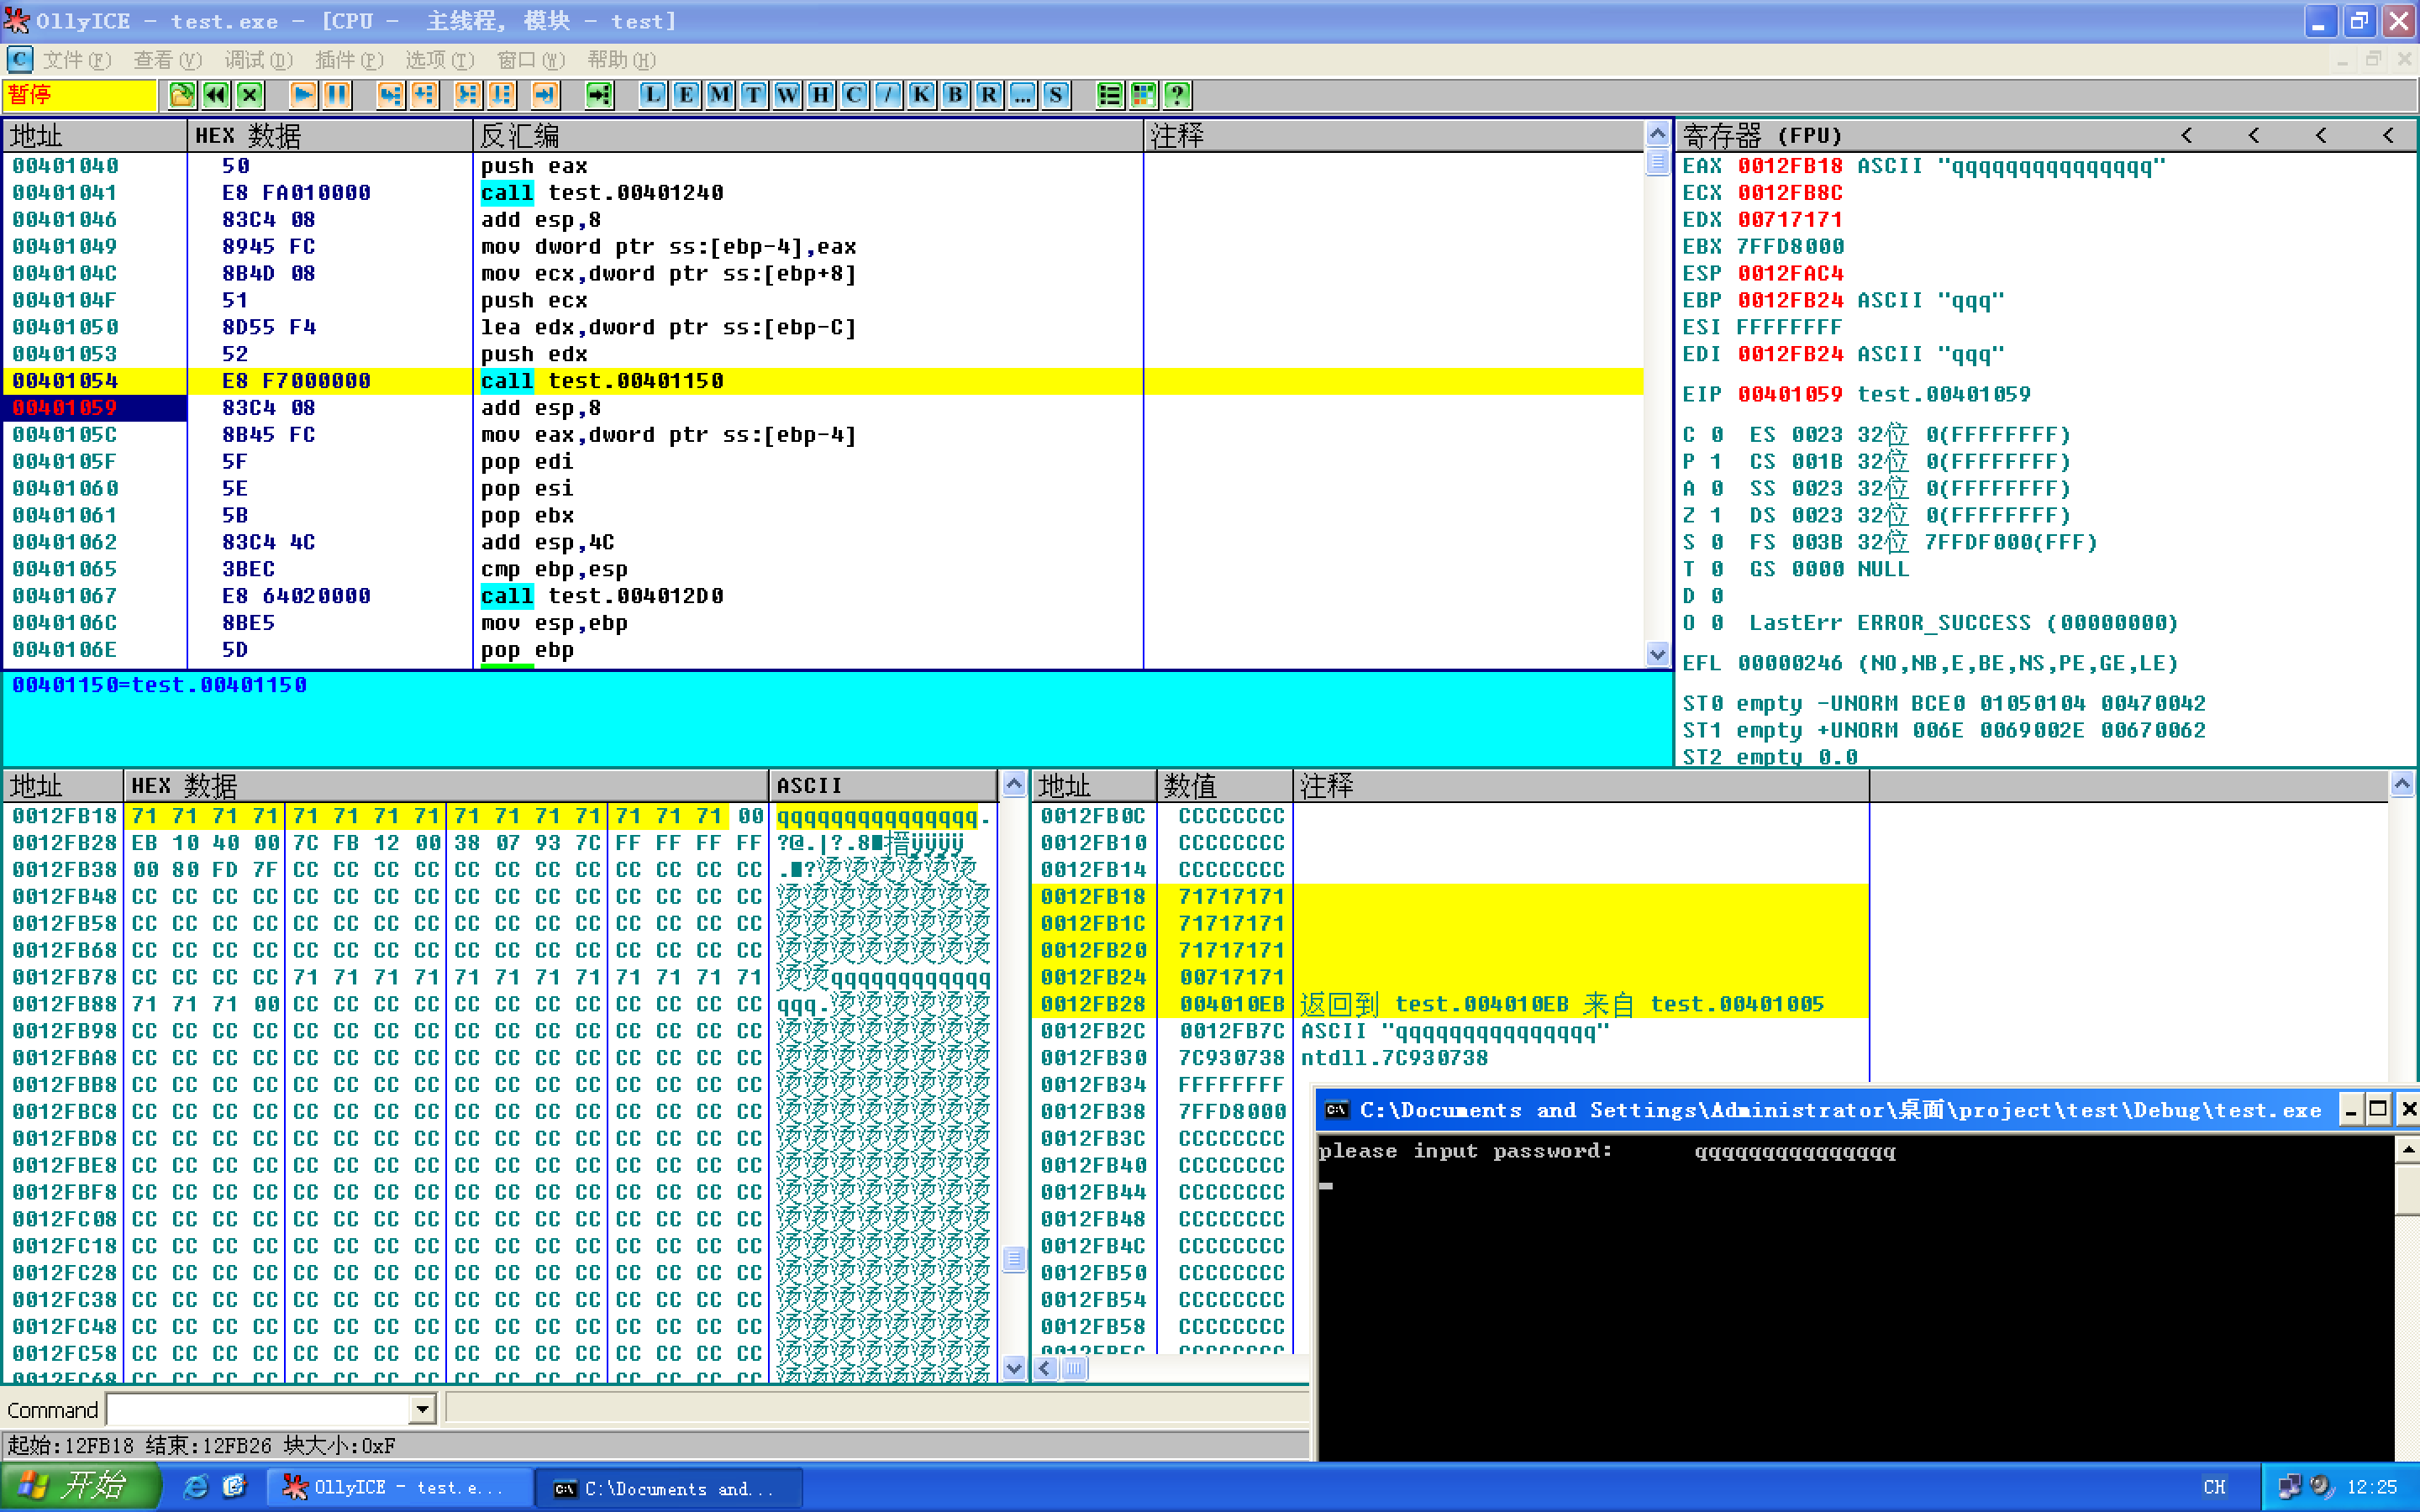Screen dimensions: 2420x1512
Task: Select the call test.00401240 instruction line
Action: [602, 193]
